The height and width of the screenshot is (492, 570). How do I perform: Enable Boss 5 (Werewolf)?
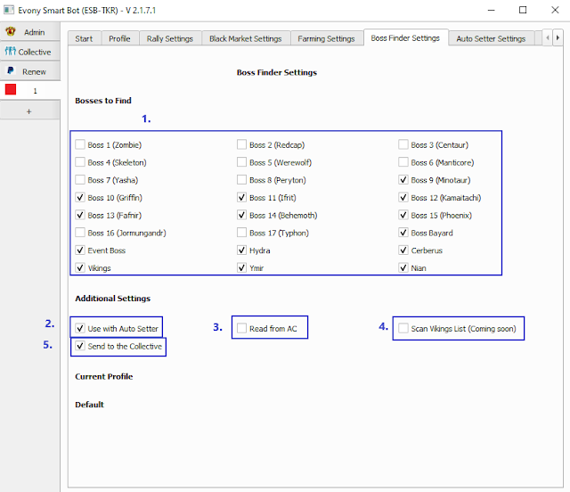241,162
